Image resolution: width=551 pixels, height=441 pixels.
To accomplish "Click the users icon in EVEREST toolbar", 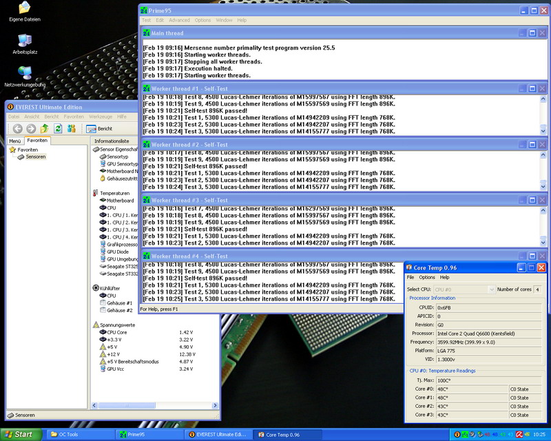I will point(72,129).
